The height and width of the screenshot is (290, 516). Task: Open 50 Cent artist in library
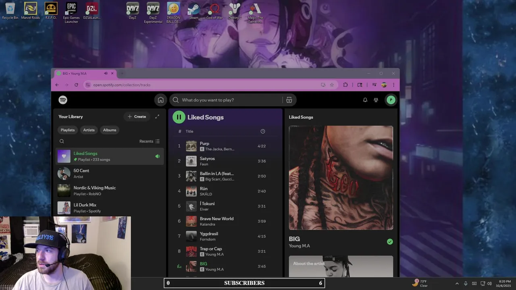110,174
